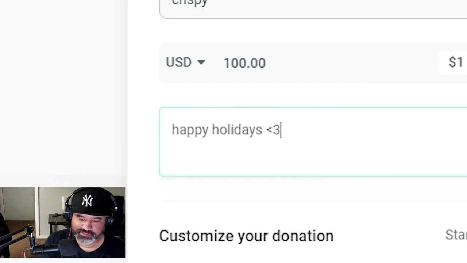Place cursor after the <3 in message
The width and height of the screenshot is (467, 263).
point(281,130)
